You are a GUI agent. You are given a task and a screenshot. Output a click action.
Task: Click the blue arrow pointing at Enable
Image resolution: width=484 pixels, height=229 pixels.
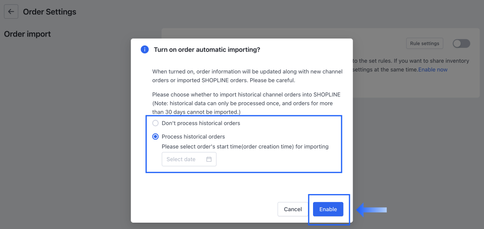(x=372, y=210)
